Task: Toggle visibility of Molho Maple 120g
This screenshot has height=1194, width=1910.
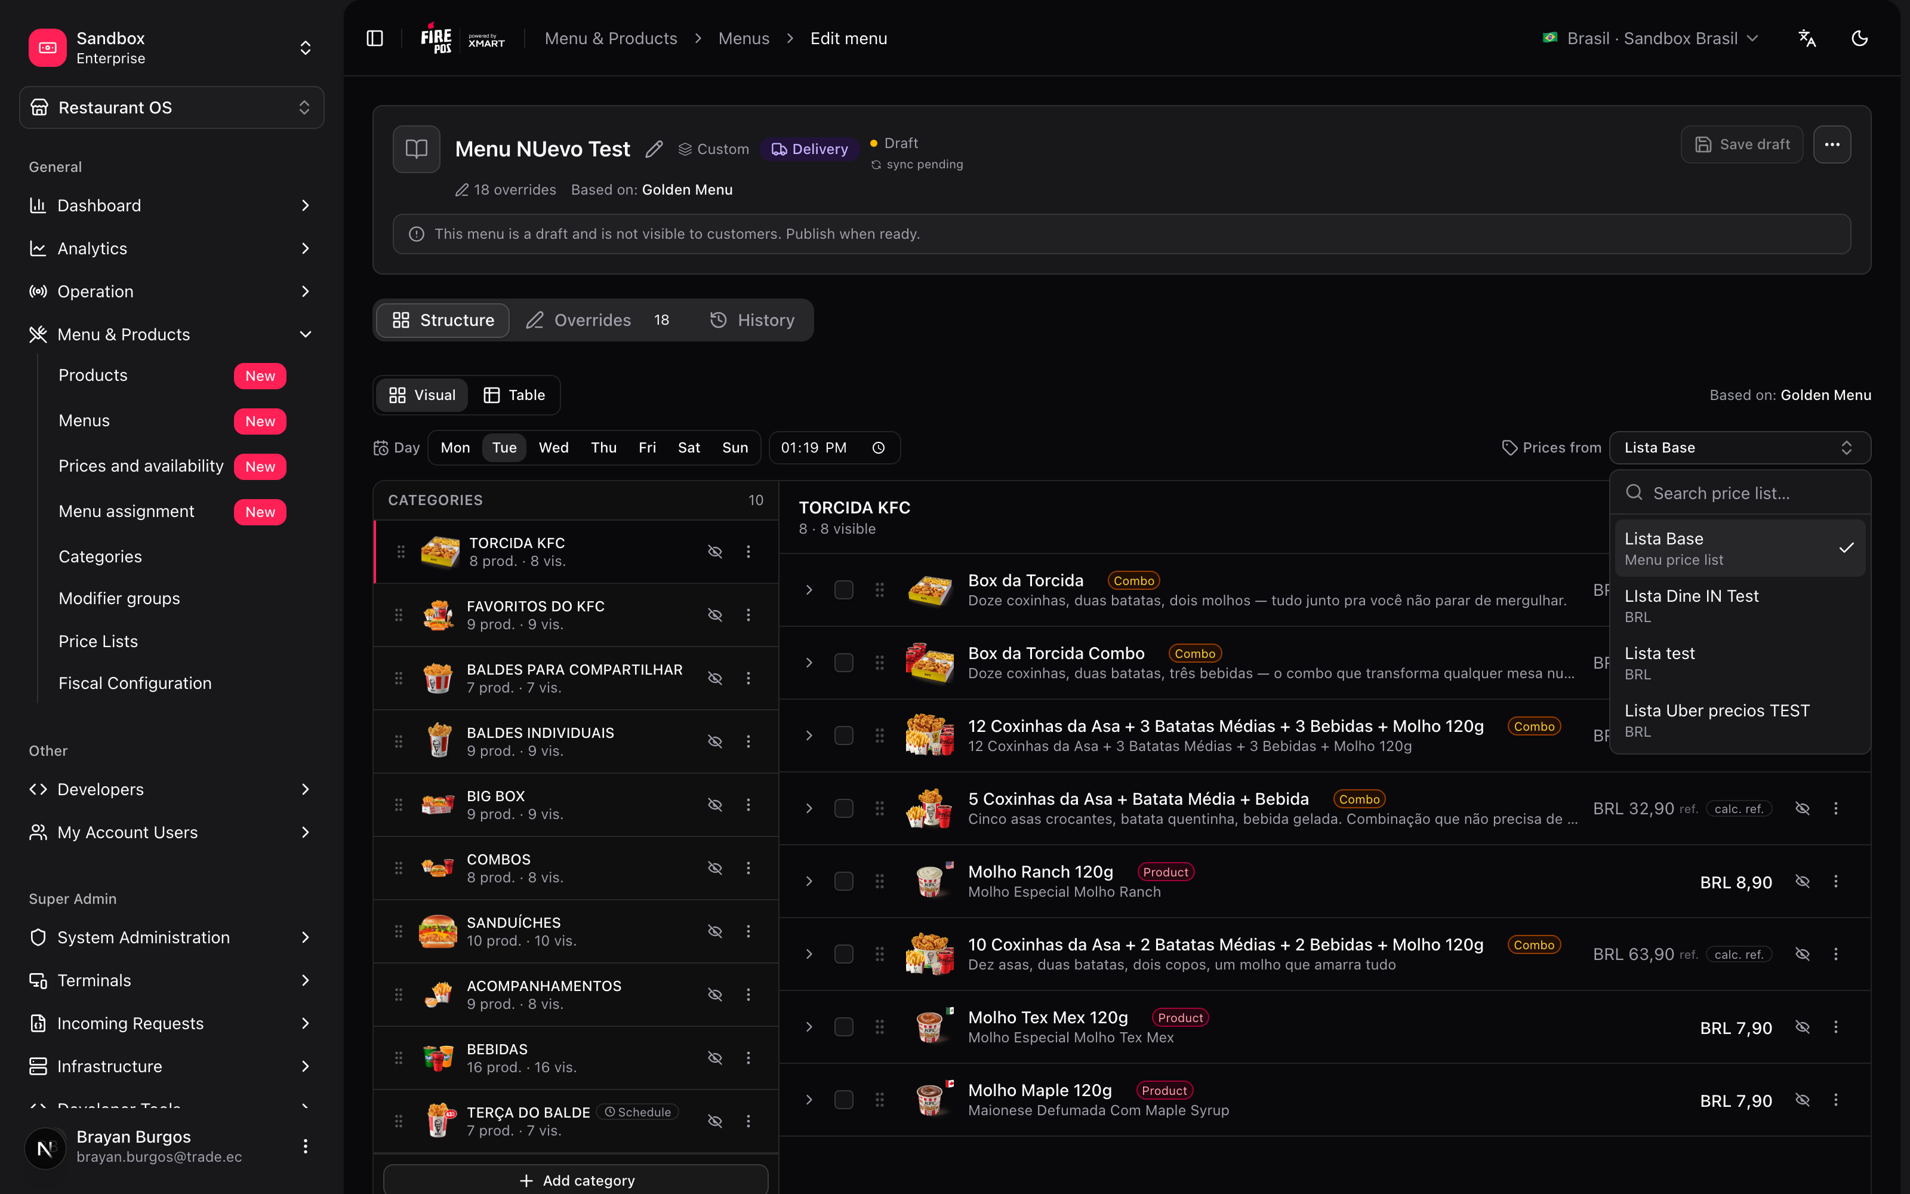Action: 1803,1100
